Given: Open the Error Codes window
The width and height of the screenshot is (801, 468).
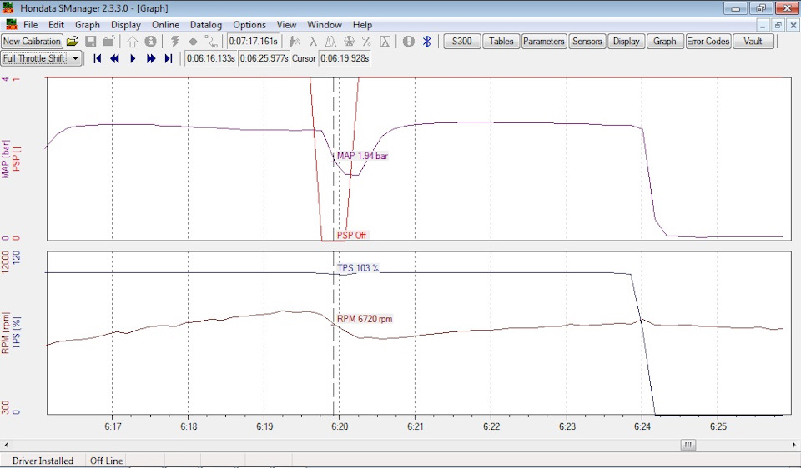Looking at the screenshot, I should (x=708, y=42).
